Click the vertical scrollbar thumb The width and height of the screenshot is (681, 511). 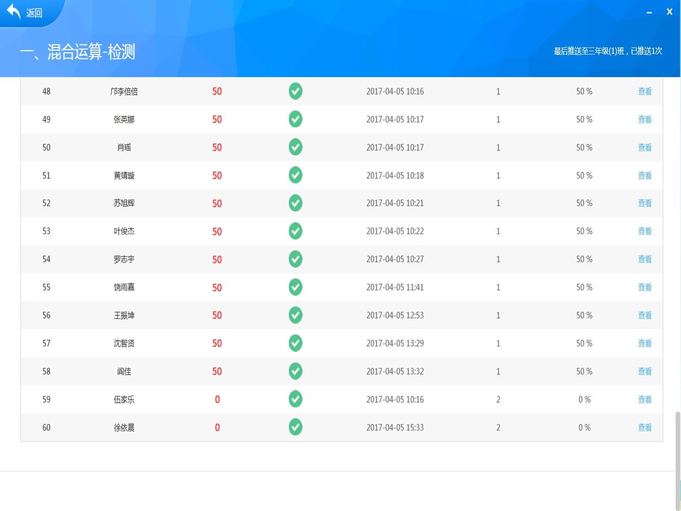click(x=678, y=460)
